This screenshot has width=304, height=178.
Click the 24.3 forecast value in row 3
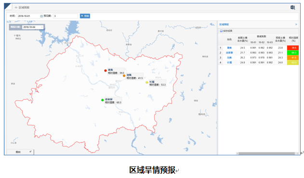pyautogui.click(x=280, y=58)
